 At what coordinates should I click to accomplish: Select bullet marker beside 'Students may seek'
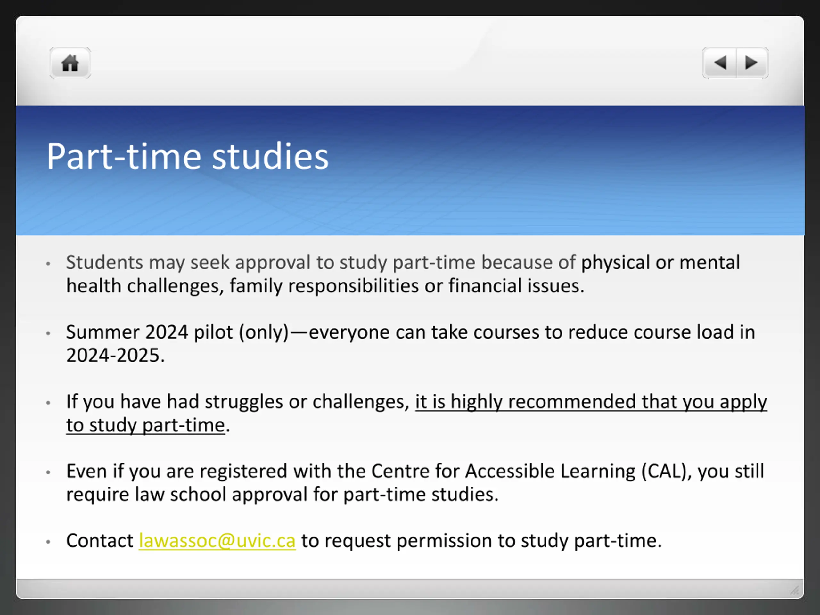click(x=48, y=264)
